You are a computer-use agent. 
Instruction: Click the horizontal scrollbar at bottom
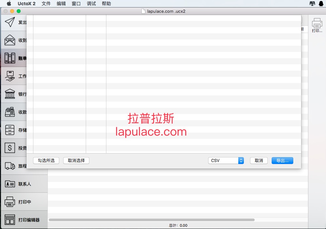pyautogui.click(x=152, y=220)
